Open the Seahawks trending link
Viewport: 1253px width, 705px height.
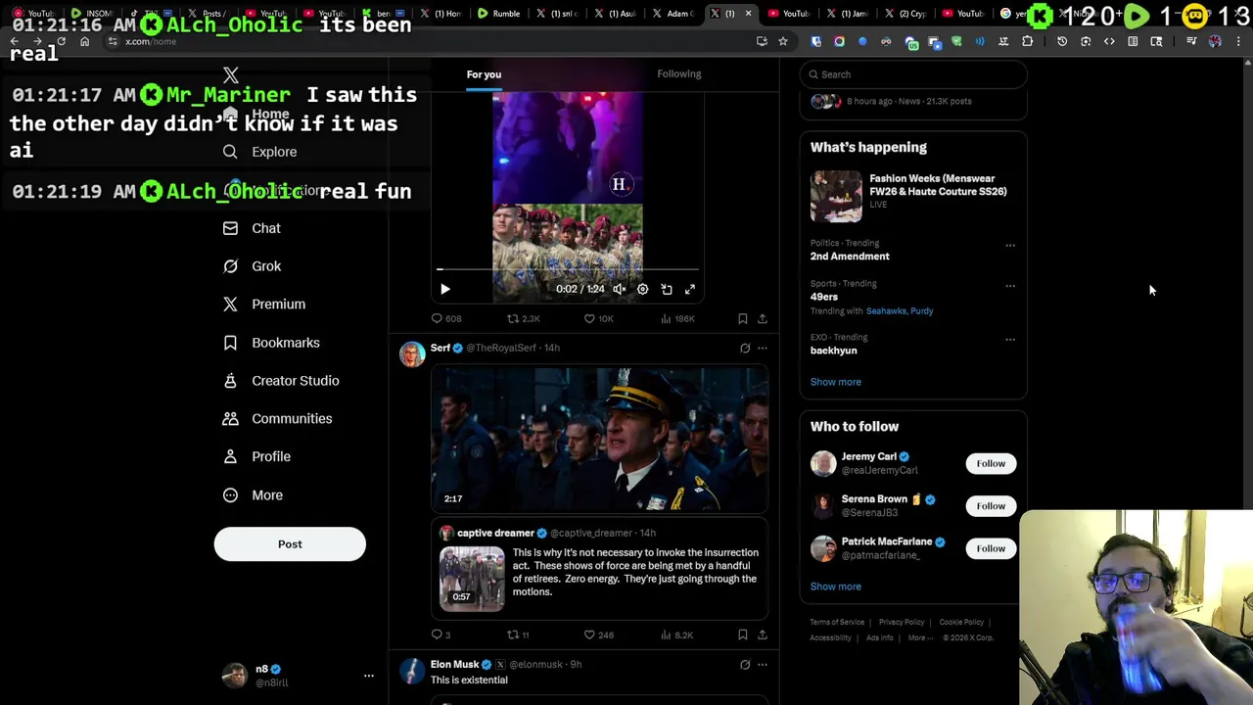click(886, 311)
